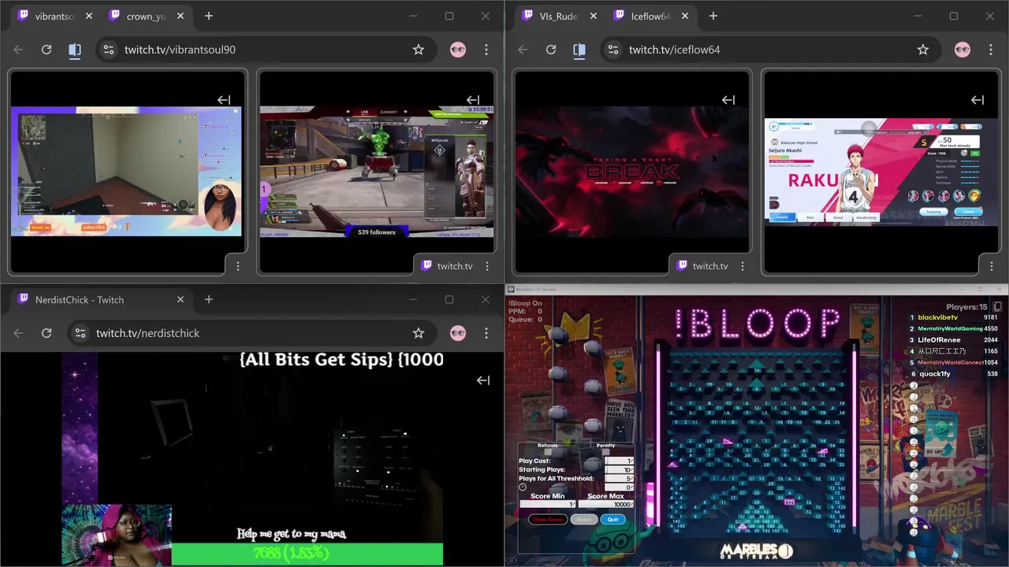
Task: Go back in iceflow64 Chrome window
Action: [523, 50]
